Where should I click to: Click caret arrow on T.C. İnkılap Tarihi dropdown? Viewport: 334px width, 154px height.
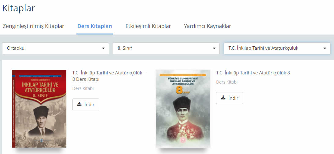coord(325,48)
